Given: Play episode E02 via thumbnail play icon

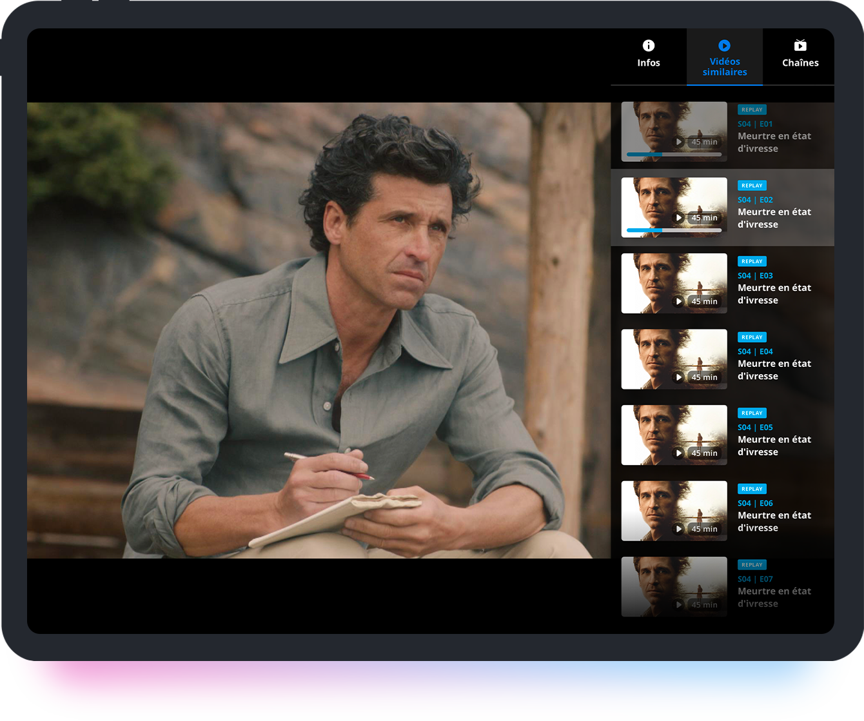Looking at the screenshot, I should pyautogui.click(x=678, y=218).
